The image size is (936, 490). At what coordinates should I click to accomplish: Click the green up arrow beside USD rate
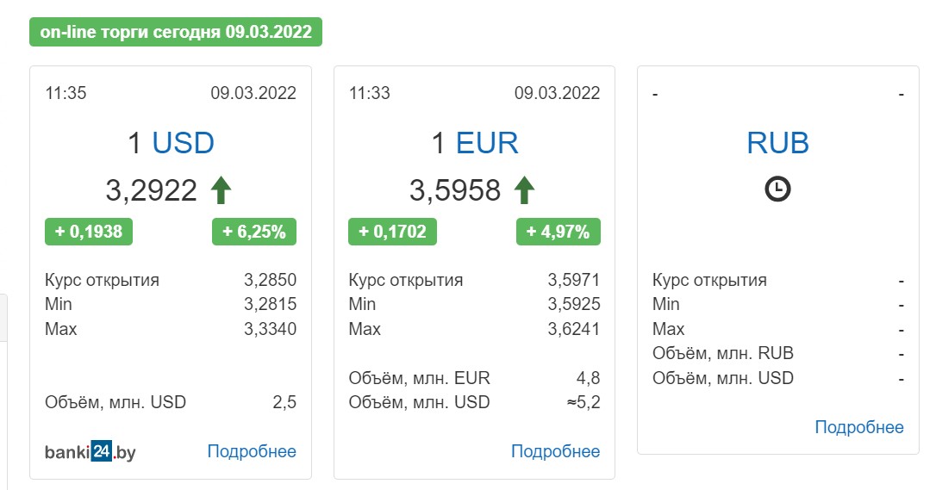(221, 190)
